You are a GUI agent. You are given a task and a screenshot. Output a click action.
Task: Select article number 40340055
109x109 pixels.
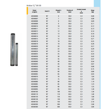point(35,69)
